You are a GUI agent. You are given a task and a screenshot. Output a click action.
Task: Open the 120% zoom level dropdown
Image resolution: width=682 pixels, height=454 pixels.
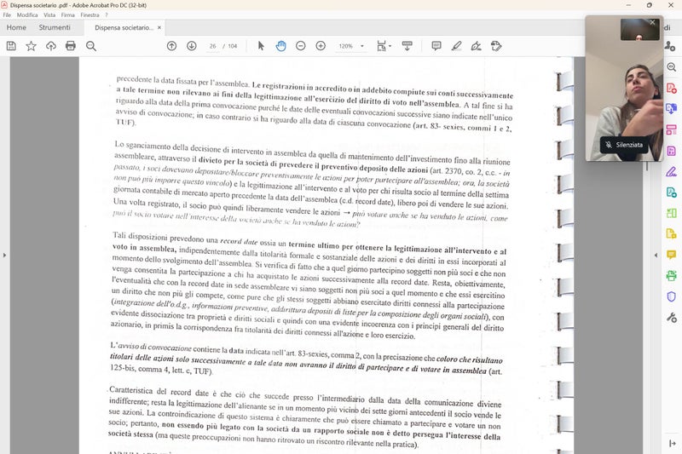(350, 46)
